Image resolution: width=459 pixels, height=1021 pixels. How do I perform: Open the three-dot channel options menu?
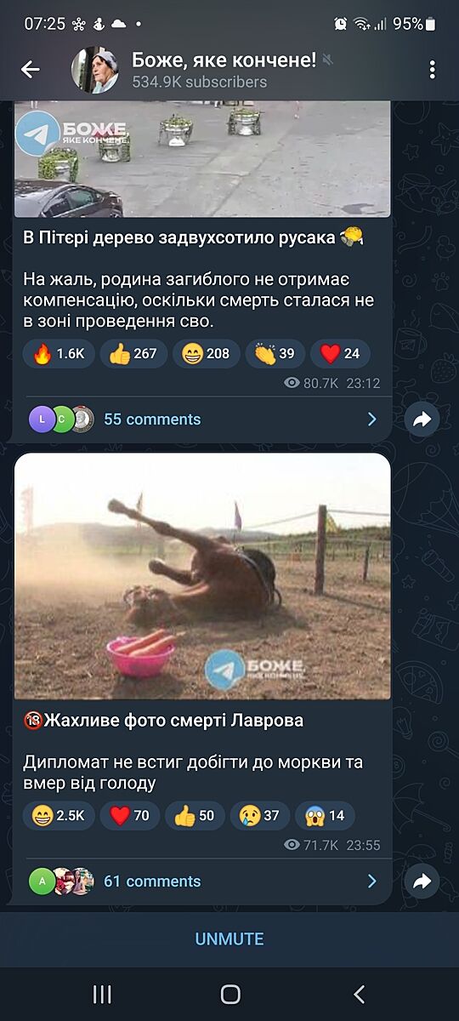pyautogui.click(x=433, y=70)
